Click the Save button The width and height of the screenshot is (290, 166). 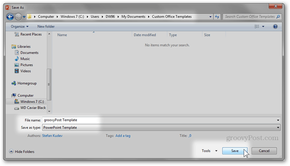235,151
